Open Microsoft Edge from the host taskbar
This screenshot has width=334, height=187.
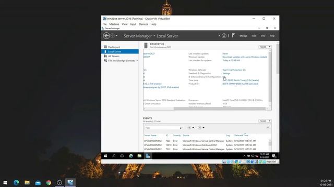(x=16, y=182)
